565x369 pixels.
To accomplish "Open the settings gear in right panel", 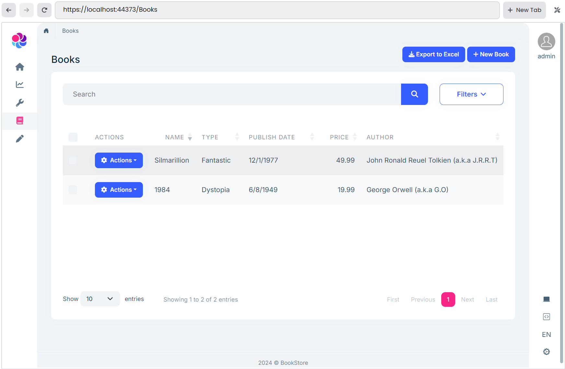I will pyautogui.click(x=546, y=352).
